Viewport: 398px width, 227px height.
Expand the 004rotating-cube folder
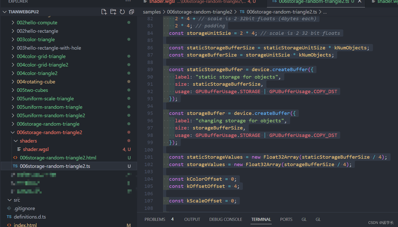pyautogui.click(x=13, y=82)
